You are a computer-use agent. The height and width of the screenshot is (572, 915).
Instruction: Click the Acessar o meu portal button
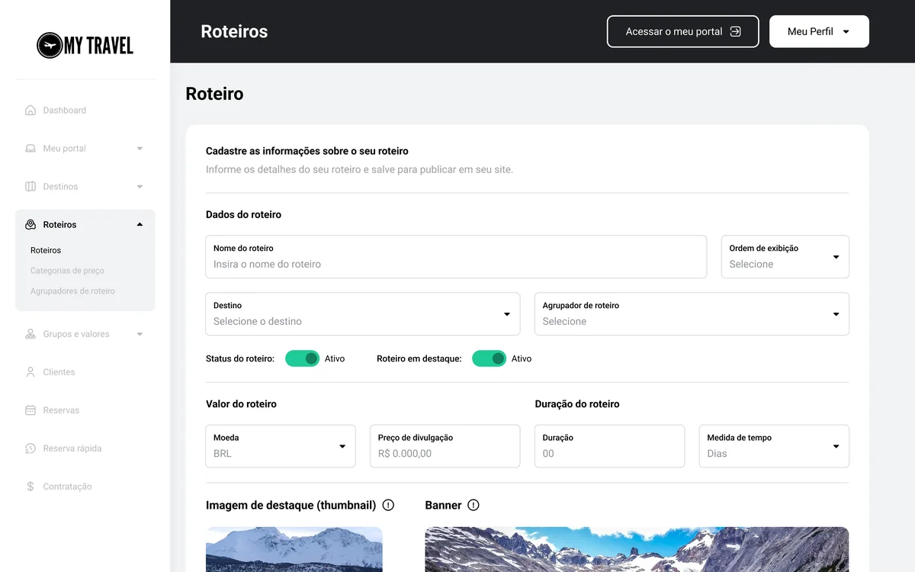683,31
